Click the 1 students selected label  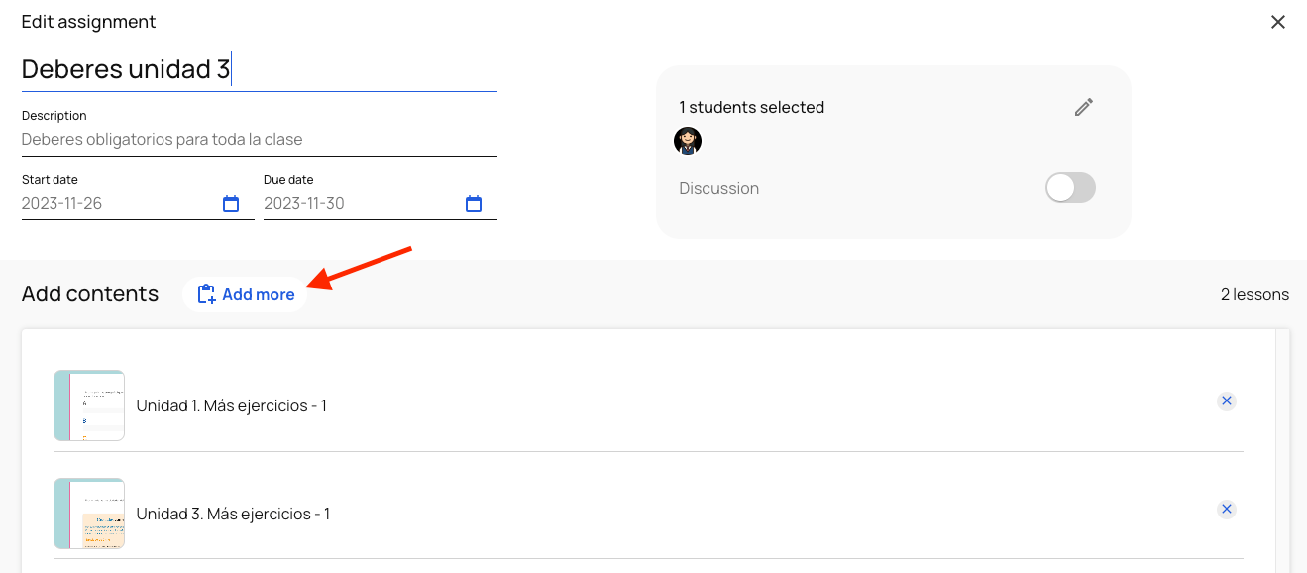point(751,107)
